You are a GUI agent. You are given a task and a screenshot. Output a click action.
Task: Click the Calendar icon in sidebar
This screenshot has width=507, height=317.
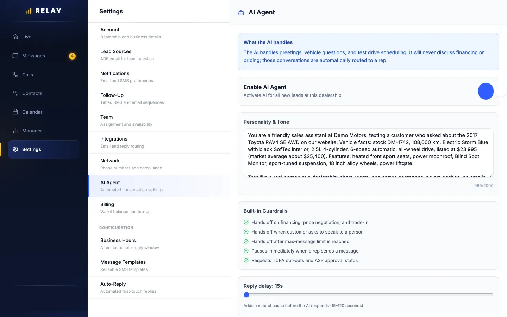pos(15,112)
